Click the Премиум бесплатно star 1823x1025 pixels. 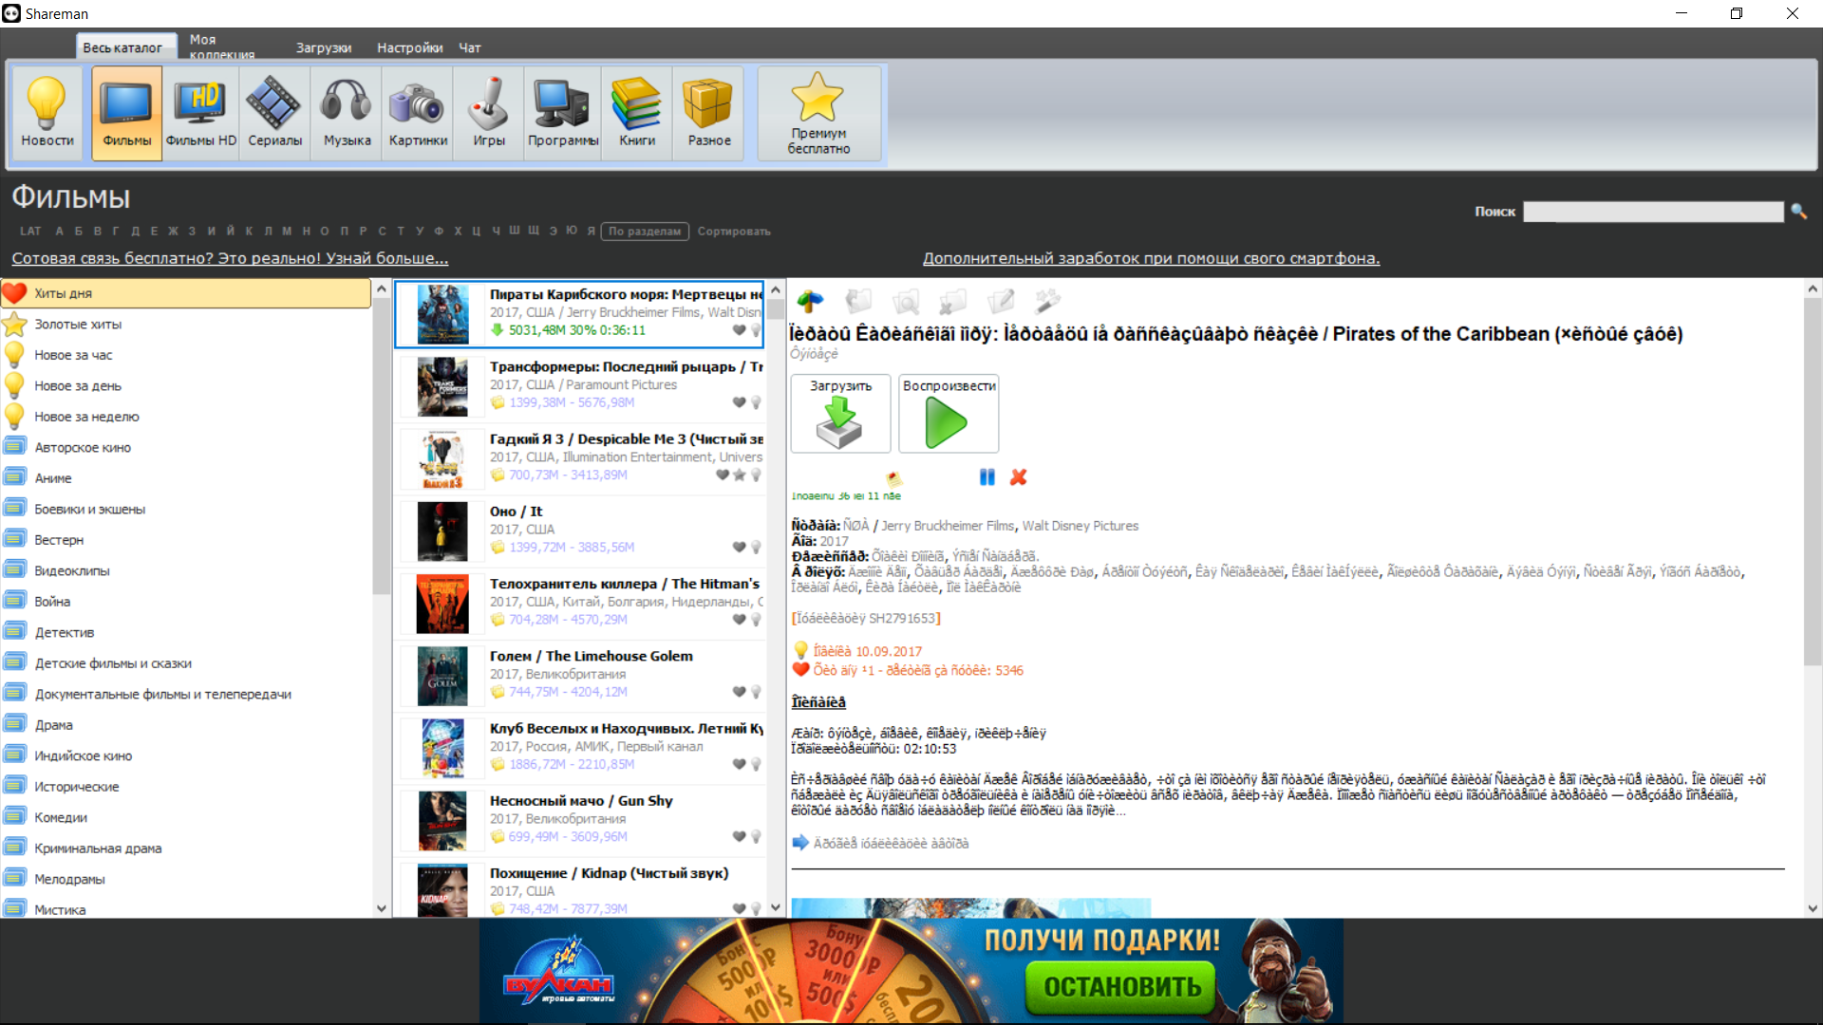coord(818,112)
